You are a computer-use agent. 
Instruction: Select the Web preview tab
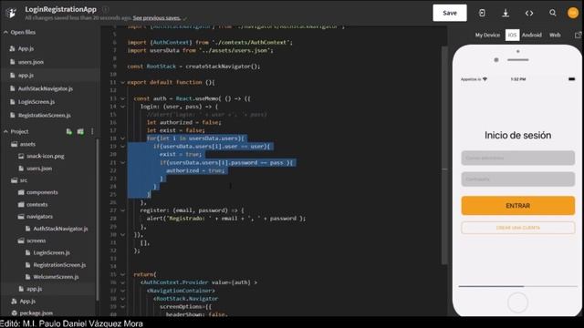point(555,35)
